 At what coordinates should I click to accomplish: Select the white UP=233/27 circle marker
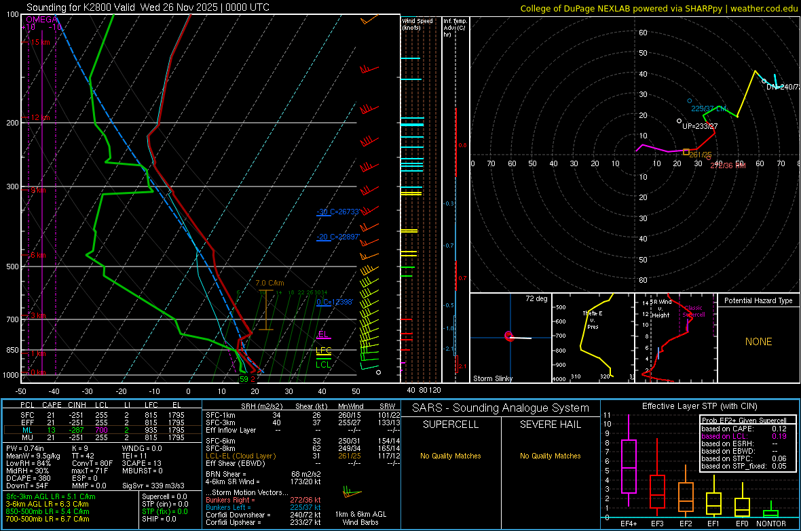(679, 121)
